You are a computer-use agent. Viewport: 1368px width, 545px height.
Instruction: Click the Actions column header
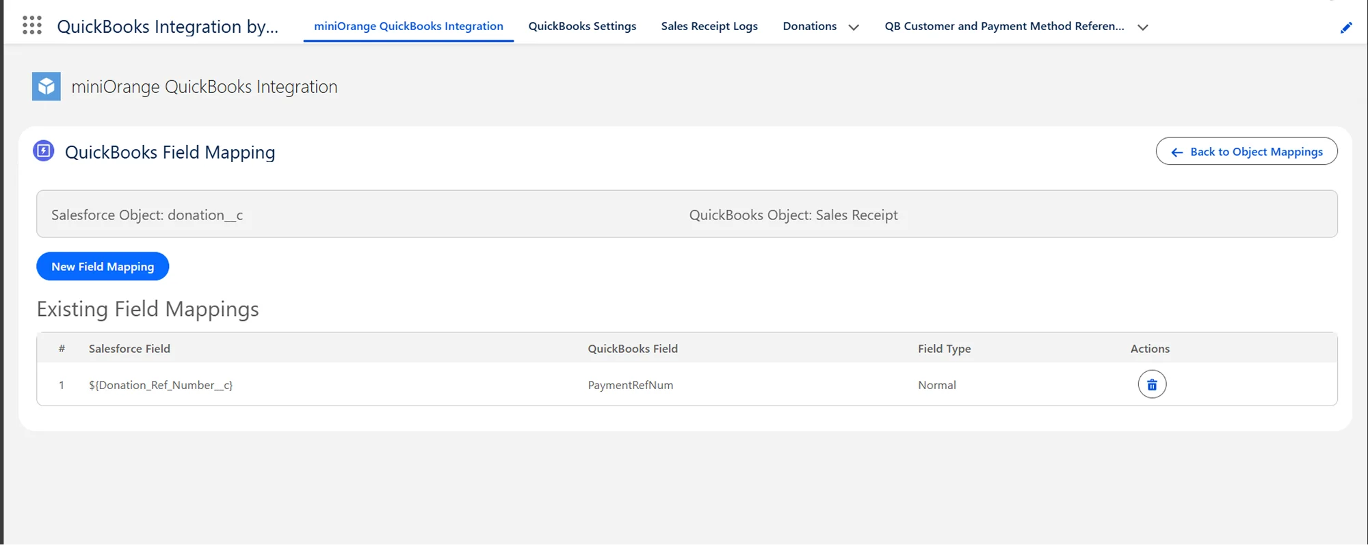(x=1150, y=349)
